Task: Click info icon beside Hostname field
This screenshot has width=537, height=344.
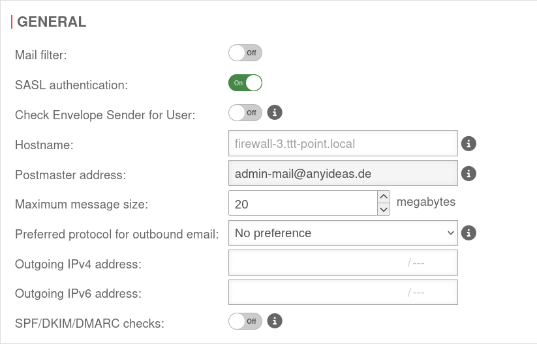Action: click(468, 143)
